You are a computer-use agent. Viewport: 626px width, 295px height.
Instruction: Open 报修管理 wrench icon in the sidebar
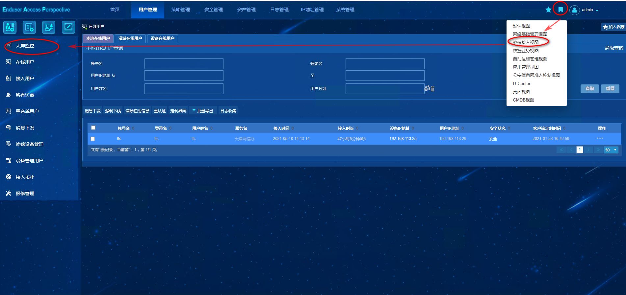click(9, 193)
